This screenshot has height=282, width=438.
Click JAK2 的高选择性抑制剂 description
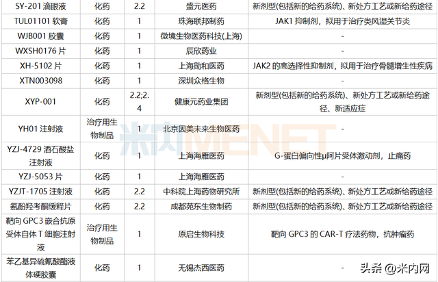pos(342,66)
